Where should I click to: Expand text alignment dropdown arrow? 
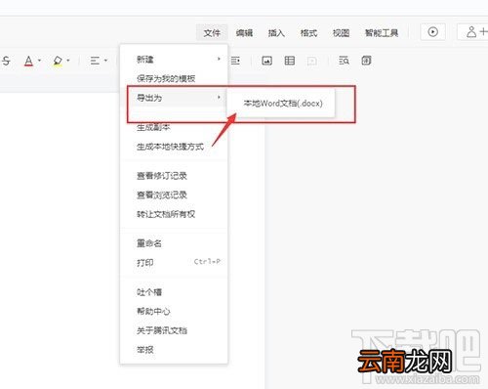105,61
